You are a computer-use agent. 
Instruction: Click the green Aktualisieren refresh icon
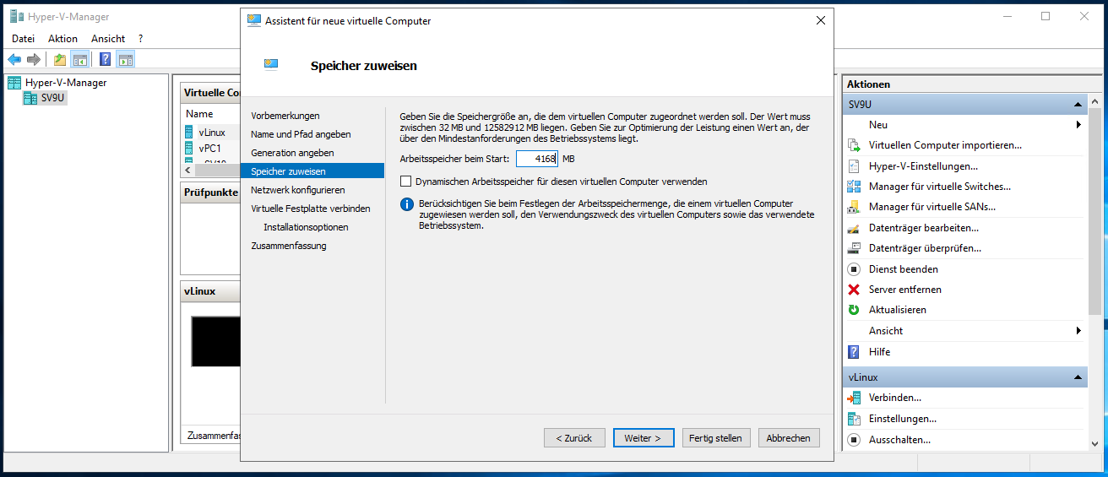pyautogui.click(x=854, y=310)
